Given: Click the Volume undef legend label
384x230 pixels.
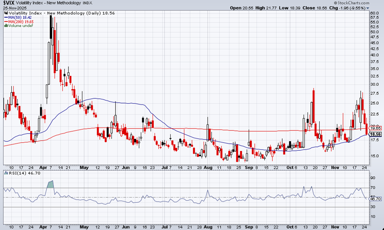Looking at the screenshot, I should coord(21,26).
